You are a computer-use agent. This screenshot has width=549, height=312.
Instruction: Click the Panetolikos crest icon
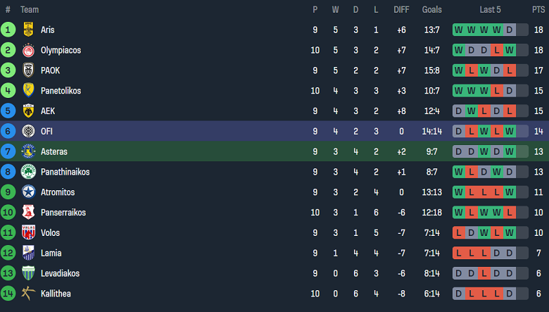pos(29,91)
